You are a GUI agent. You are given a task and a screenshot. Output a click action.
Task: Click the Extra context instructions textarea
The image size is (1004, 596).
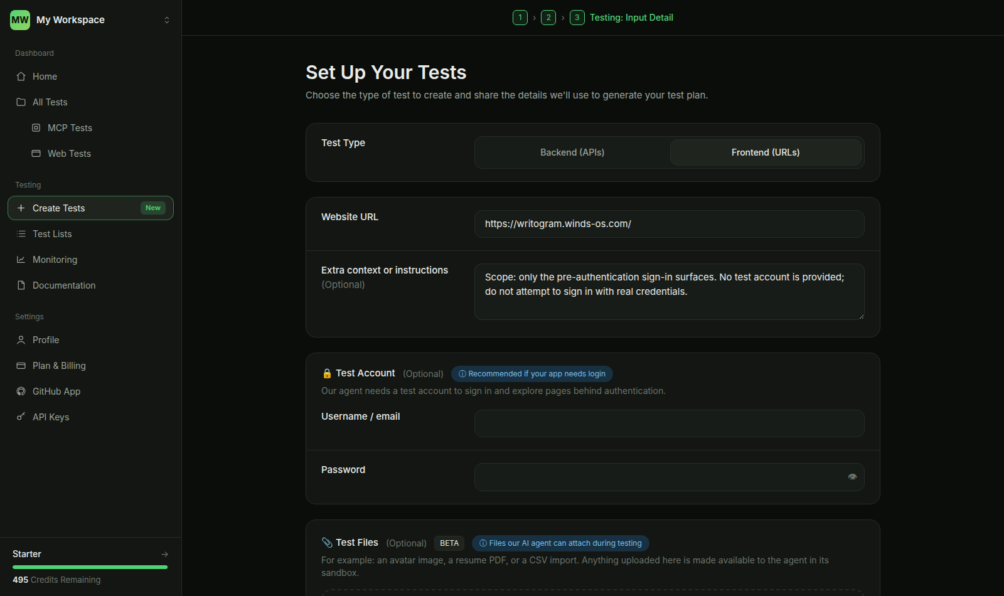click(670, 292)
